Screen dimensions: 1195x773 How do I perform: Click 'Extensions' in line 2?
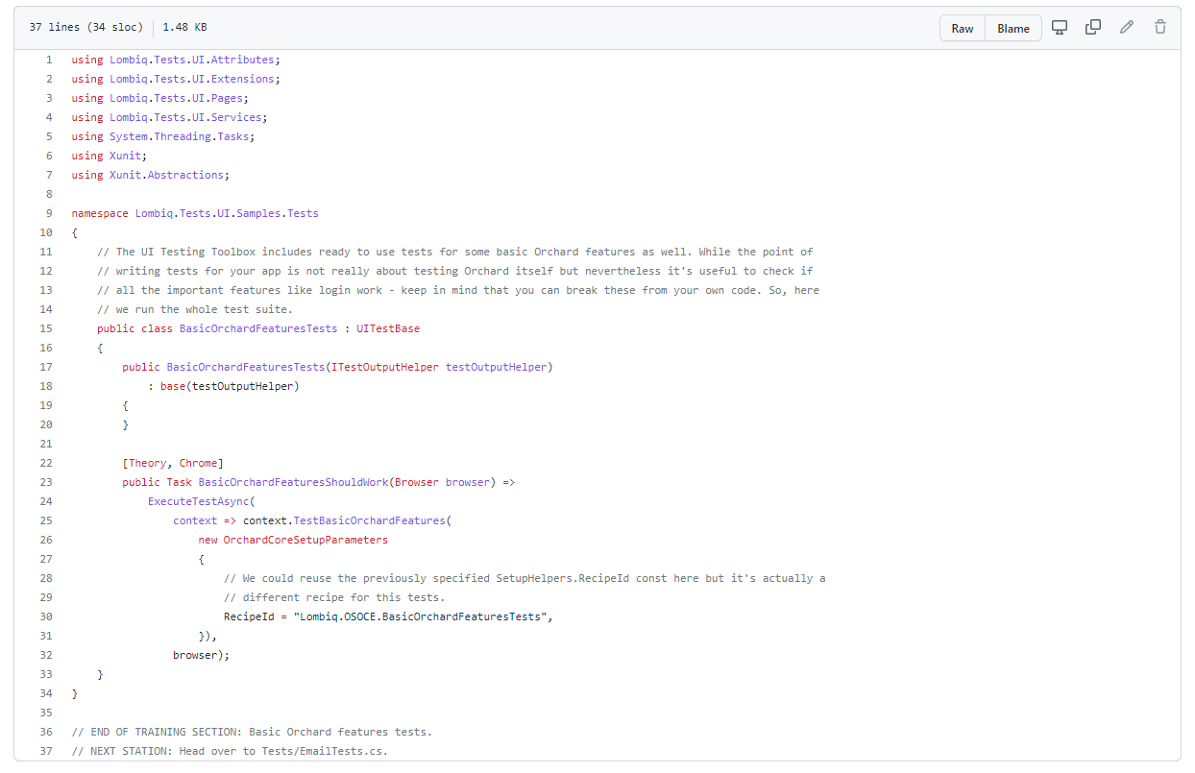[x=243, y=79]
